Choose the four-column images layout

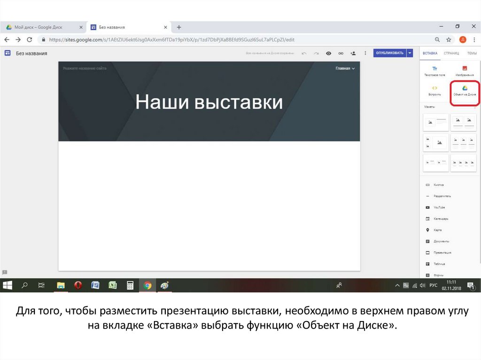tap(463, 162)
